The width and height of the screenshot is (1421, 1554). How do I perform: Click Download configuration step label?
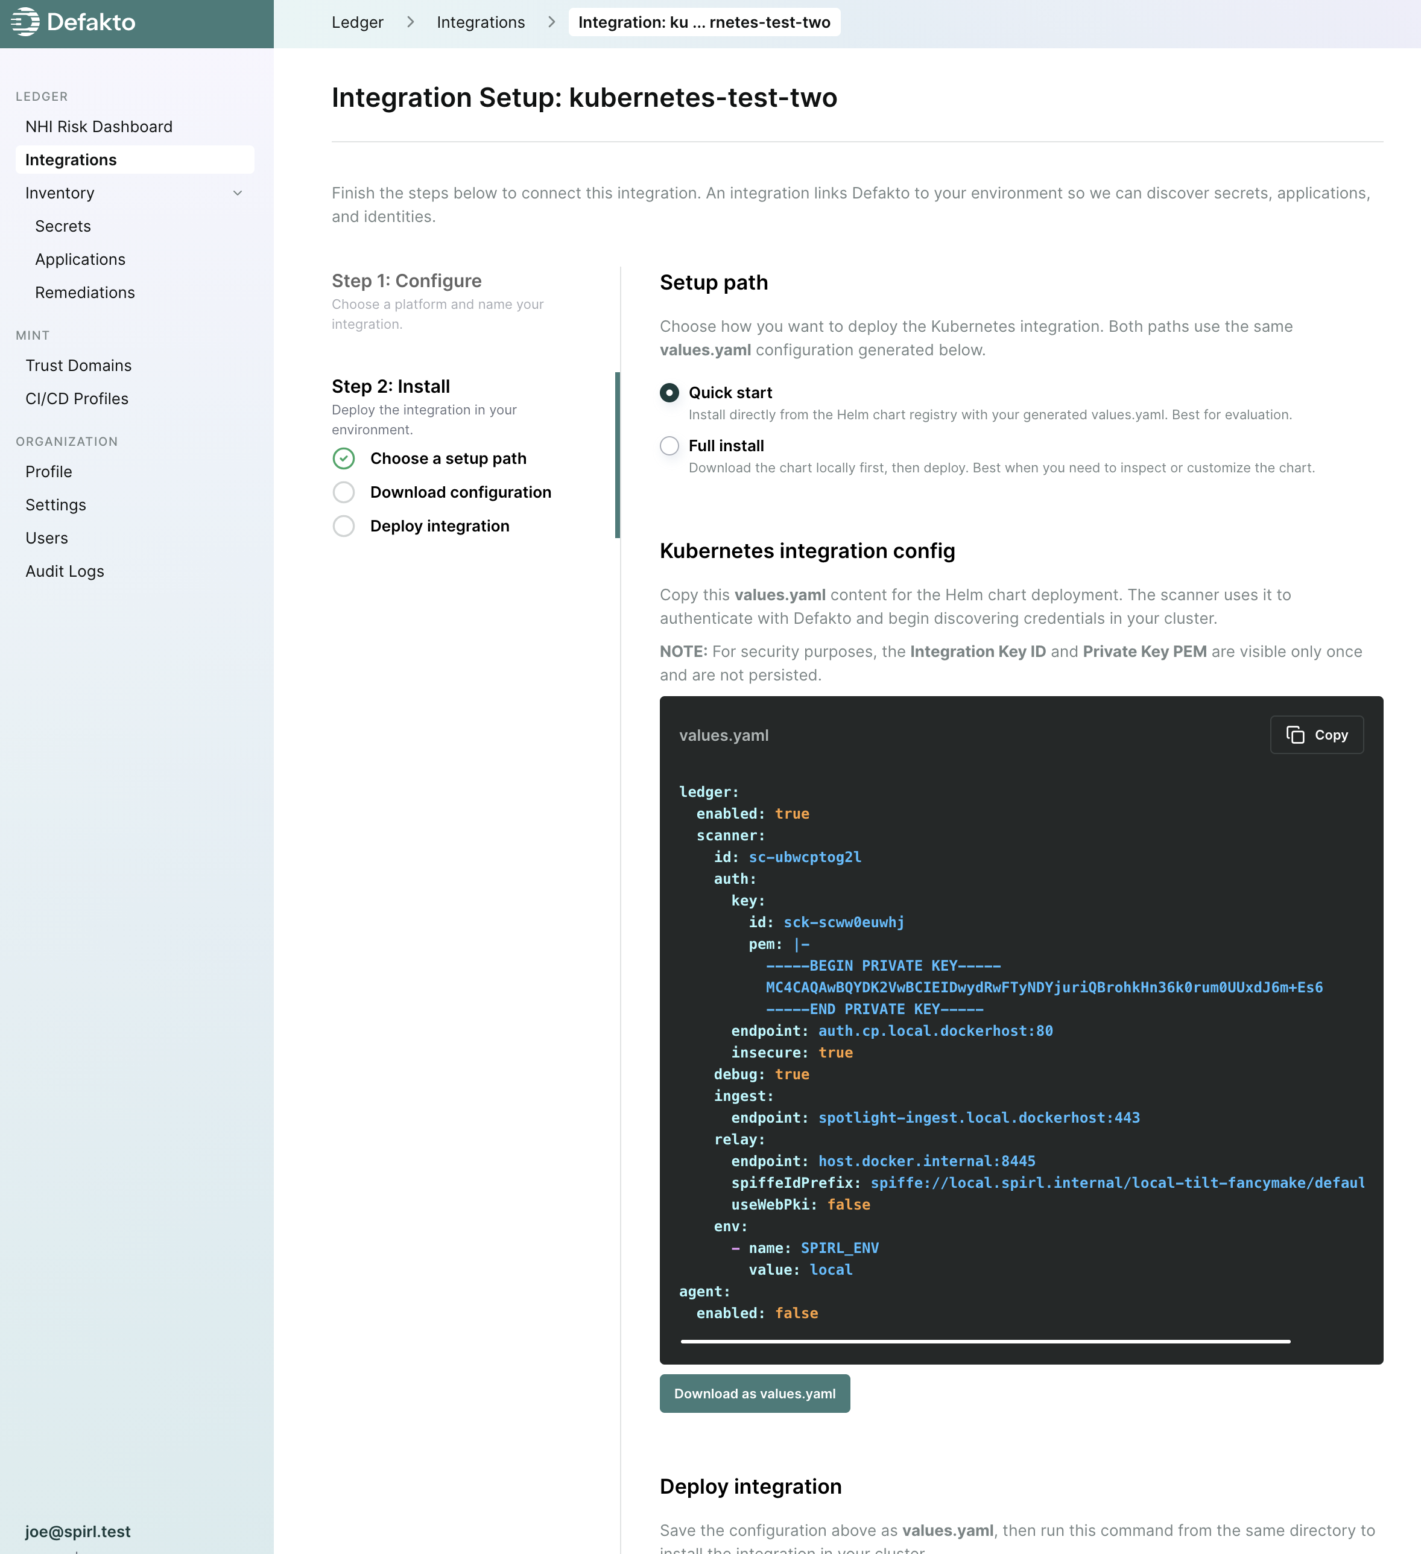point(461,492)
